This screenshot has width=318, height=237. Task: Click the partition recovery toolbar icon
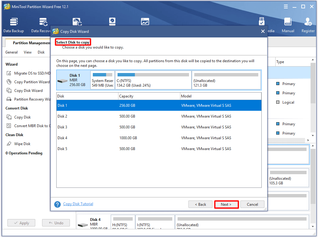77,22
